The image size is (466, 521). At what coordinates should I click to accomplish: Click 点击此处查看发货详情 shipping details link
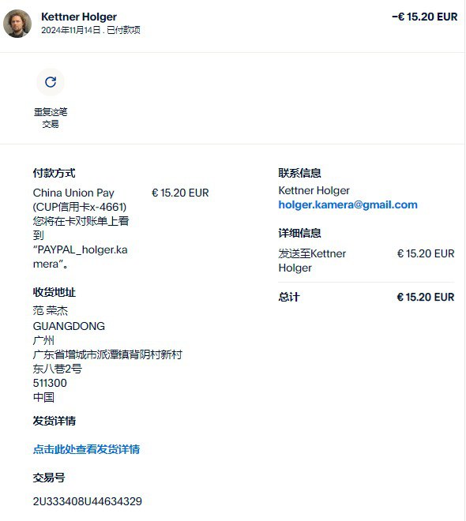tap(86, 449)
